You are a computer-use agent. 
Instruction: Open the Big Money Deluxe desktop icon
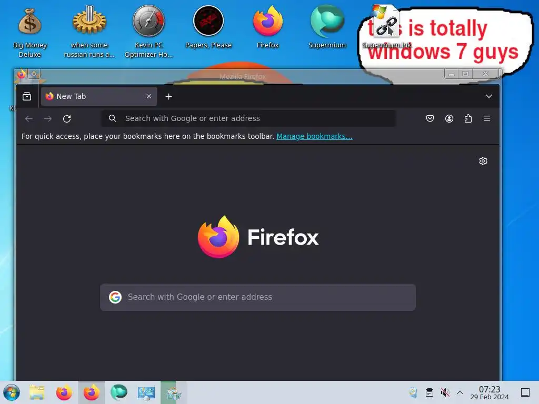tap(29, 32)
